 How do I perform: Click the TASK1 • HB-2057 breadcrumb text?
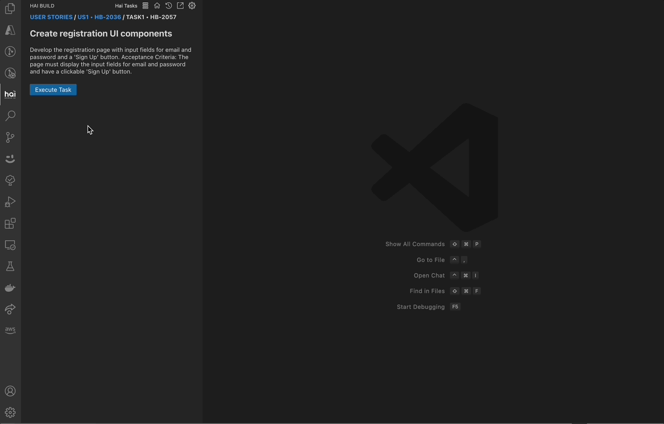pyautogui.click(x=151, y=17)
